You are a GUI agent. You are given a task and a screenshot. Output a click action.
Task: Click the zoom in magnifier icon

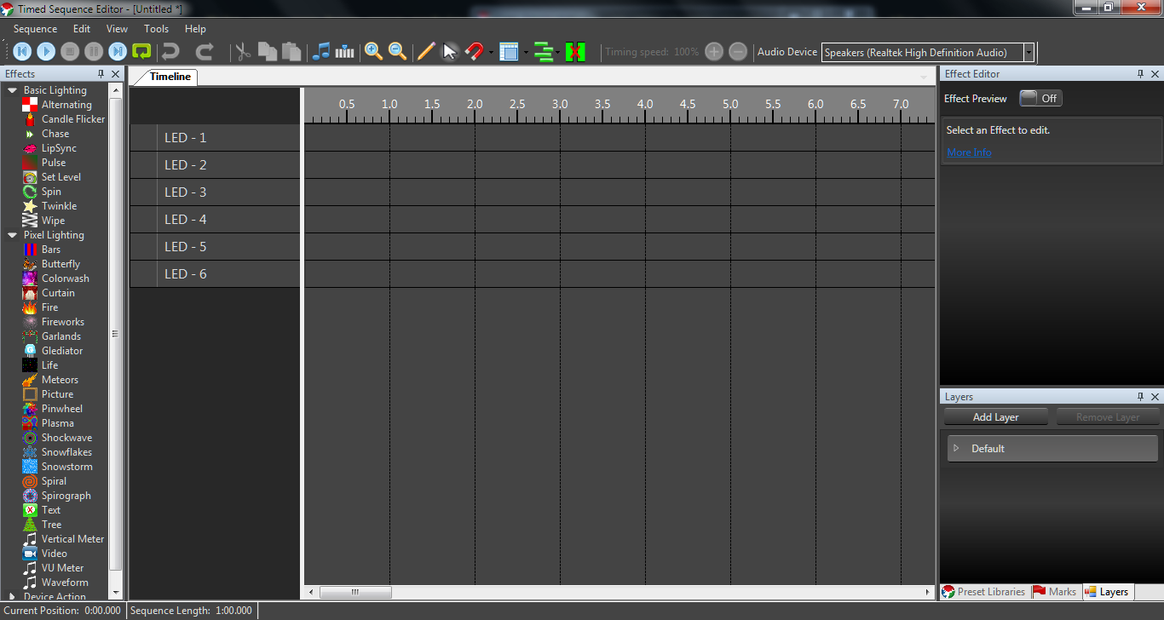point(373,52)
